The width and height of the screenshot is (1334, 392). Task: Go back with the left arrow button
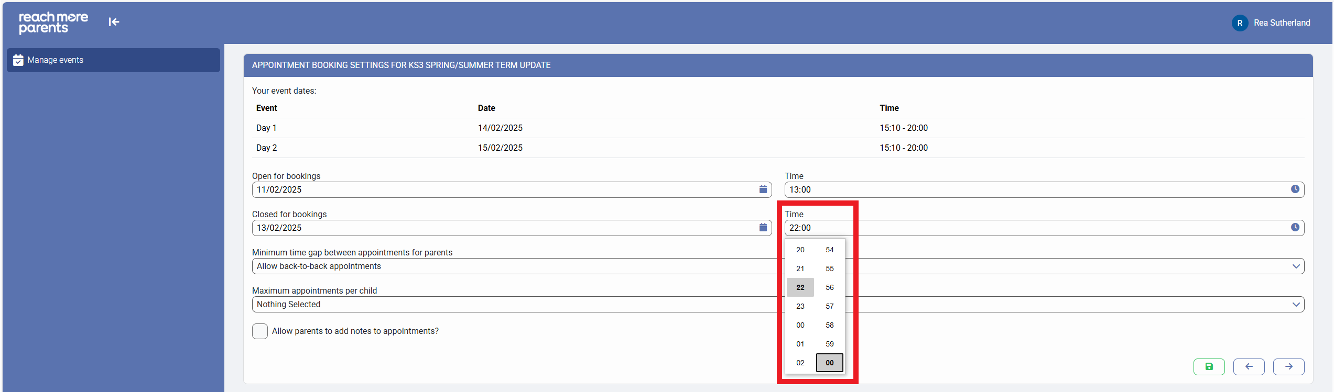point(1249,367)
